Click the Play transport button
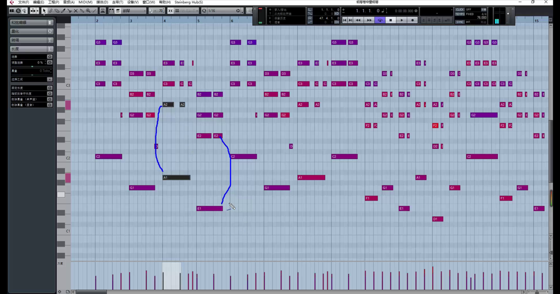560x294 pixels. pos(402,20)
